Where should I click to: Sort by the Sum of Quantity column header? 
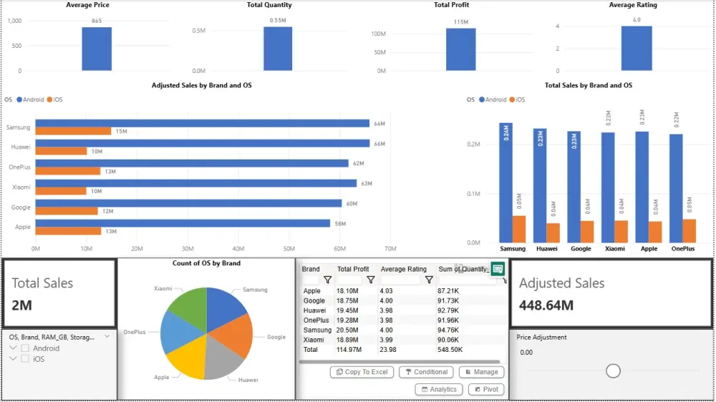pyautogui.click(x=463, y=269)
